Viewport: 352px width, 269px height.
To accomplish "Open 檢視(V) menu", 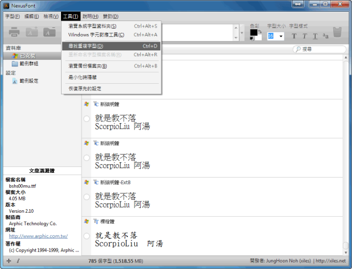I will pyautogui.click(x=51, y=16).
